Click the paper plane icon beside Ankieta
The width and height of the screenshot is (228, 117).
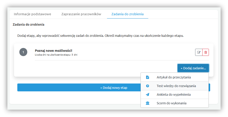[x=147, y=94]
